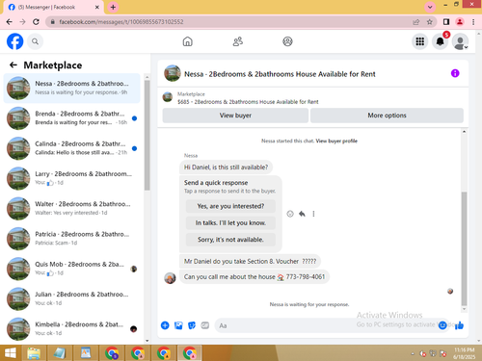The image size is (482, 361).
Task: Attach a photo file
Action: (x=178, y=325)
